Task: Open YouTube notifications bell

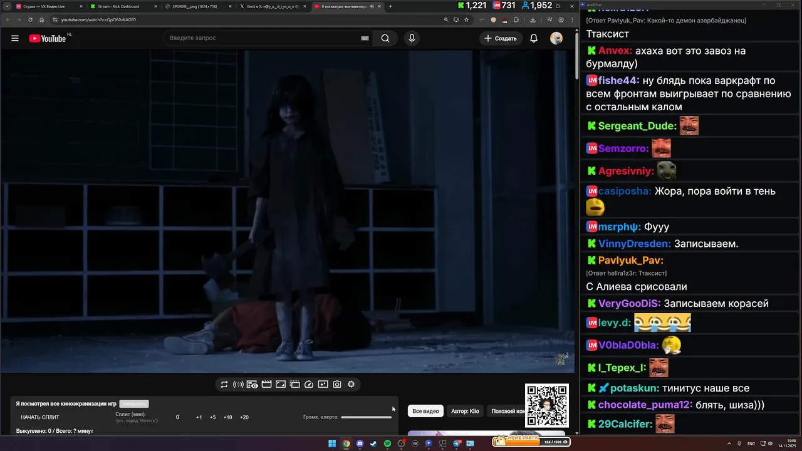Action: (x=534, y=38)
